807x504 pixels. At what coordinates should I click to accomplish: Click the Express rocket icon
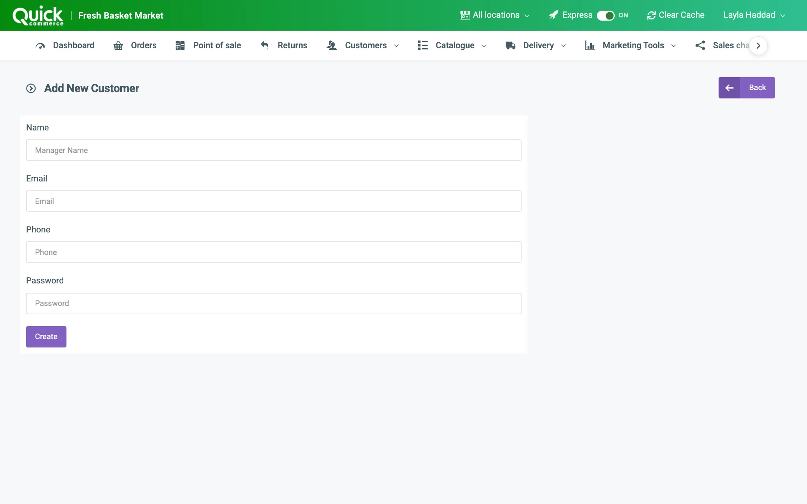553,15
